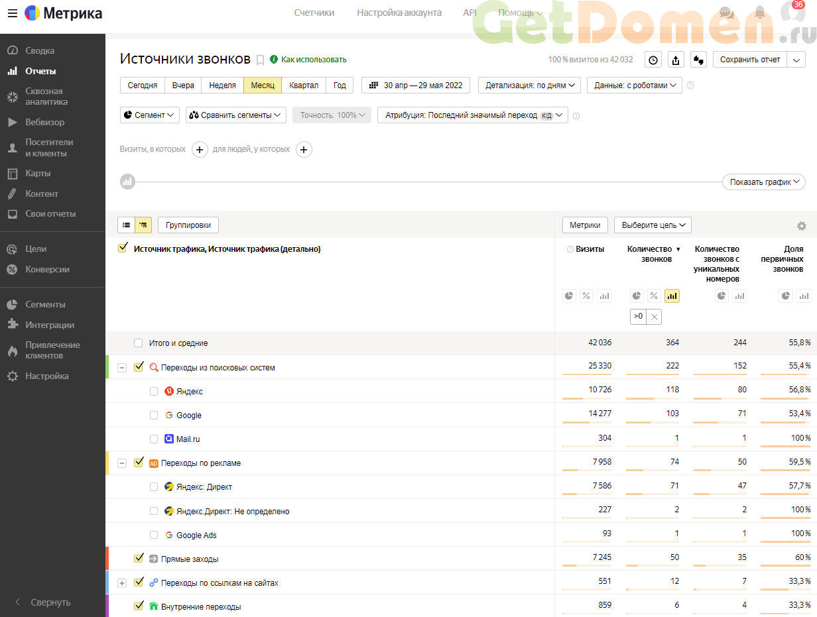Open the hamburger menu next to Метрика

point(13,13)
